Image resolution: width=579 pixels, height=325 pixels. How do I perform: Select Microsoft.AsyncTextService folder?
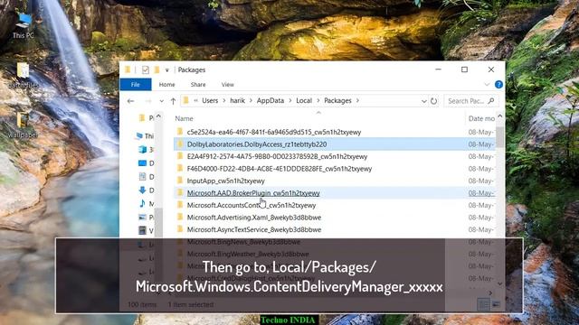click(x=334, y=229)
